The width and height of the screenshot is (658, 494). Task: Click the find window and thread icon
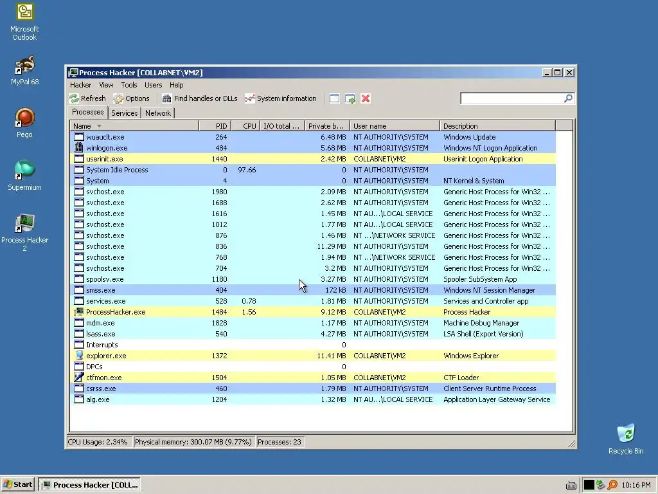[350, 98]
